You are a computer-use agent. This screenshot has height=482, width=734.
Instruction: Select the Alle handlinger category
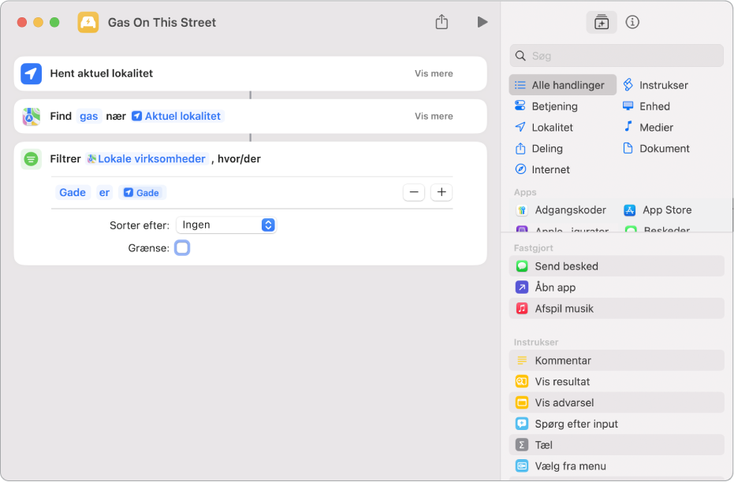(x=562, y=85)
